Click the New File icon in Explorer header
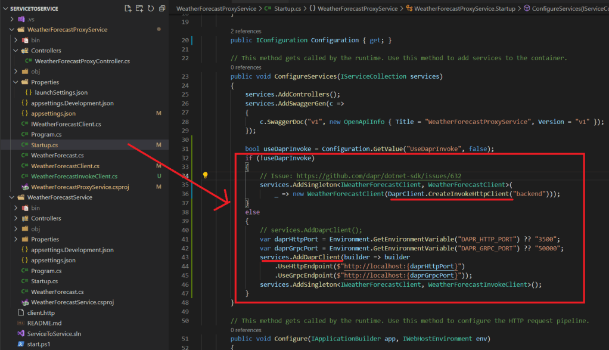The width and height of the screenshot is (609, 350). tap(128, 8)
